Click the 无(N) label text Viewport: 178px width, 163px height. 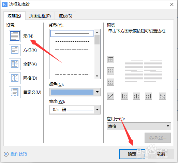coord(28,36)
